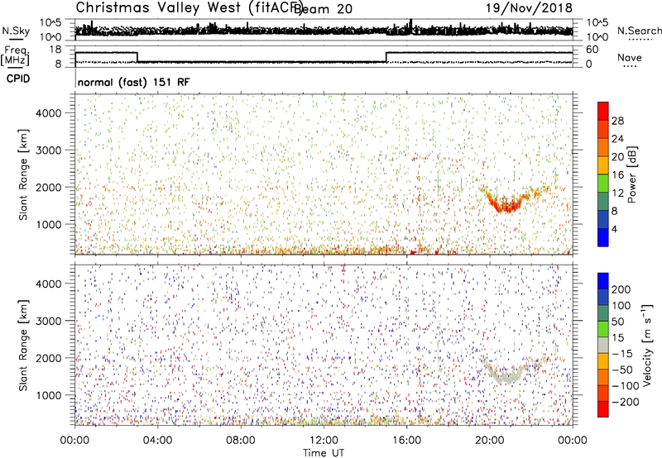
Task: Click the '200' label on the velocity colorbar
Action: pos(621,289)
